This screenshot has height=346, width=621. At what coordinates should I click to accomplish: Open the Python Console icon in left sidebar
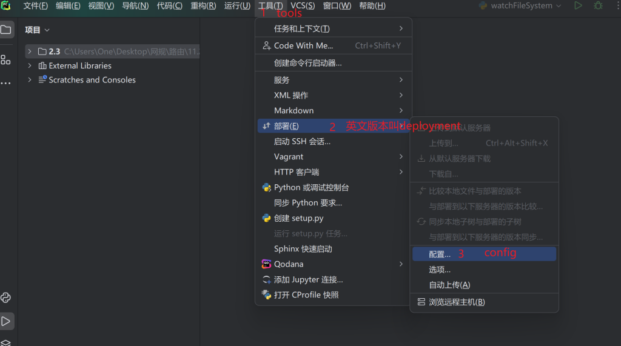[6, 298]
